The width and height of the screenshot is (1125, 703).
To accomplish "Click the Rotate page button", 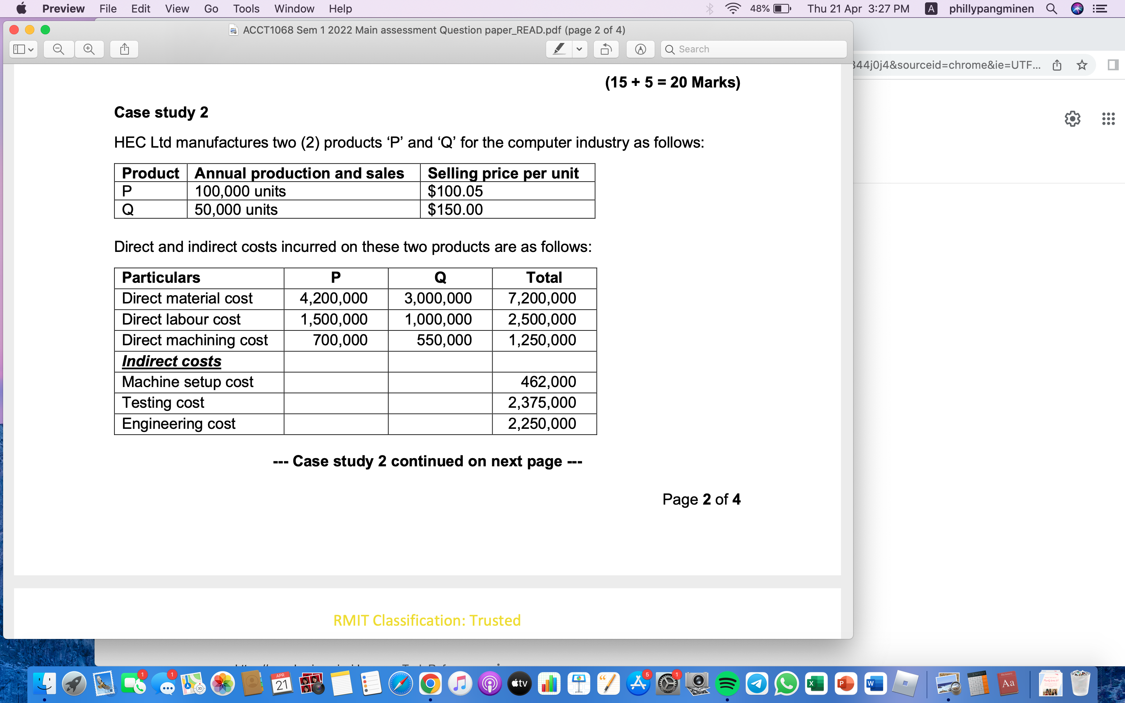I will click(606, 49).
